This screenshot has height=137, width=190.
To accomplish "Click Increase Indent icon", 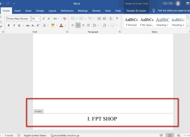I will coord(104,19).
